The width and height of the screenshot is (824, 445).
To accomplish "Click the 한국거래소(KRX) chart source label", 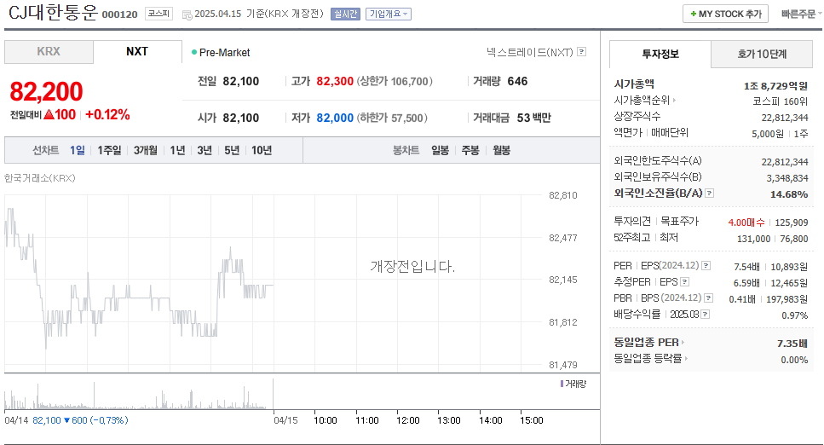I will tap(40, 178).
